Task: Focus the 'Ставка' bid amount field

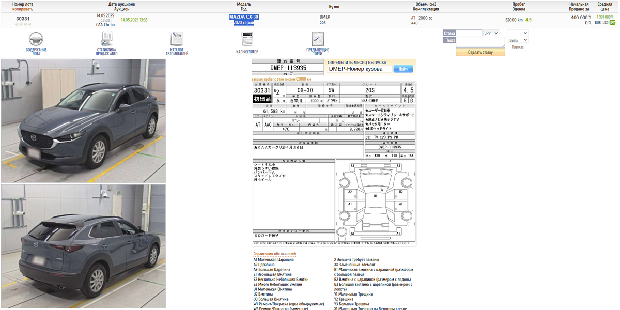Action: [469, 33]
